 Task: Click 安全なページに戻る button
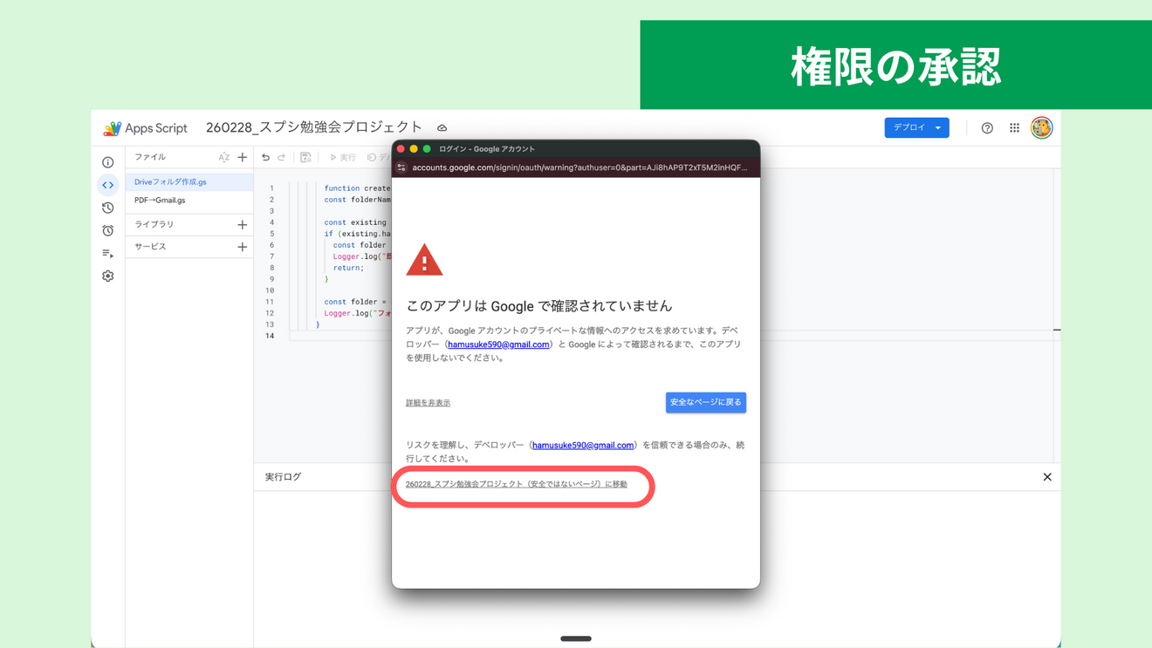pyautogui.click(x=706, y=402)
